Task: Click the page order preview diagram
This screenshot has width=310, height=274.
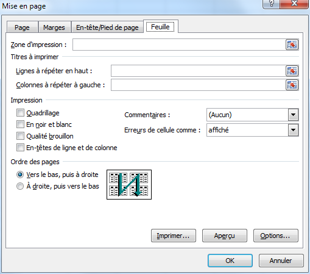Action: click(x=129, y=184)
